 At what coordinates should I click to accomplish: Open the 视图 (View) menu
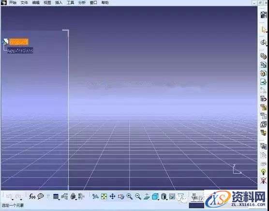[x=47, y=2]
